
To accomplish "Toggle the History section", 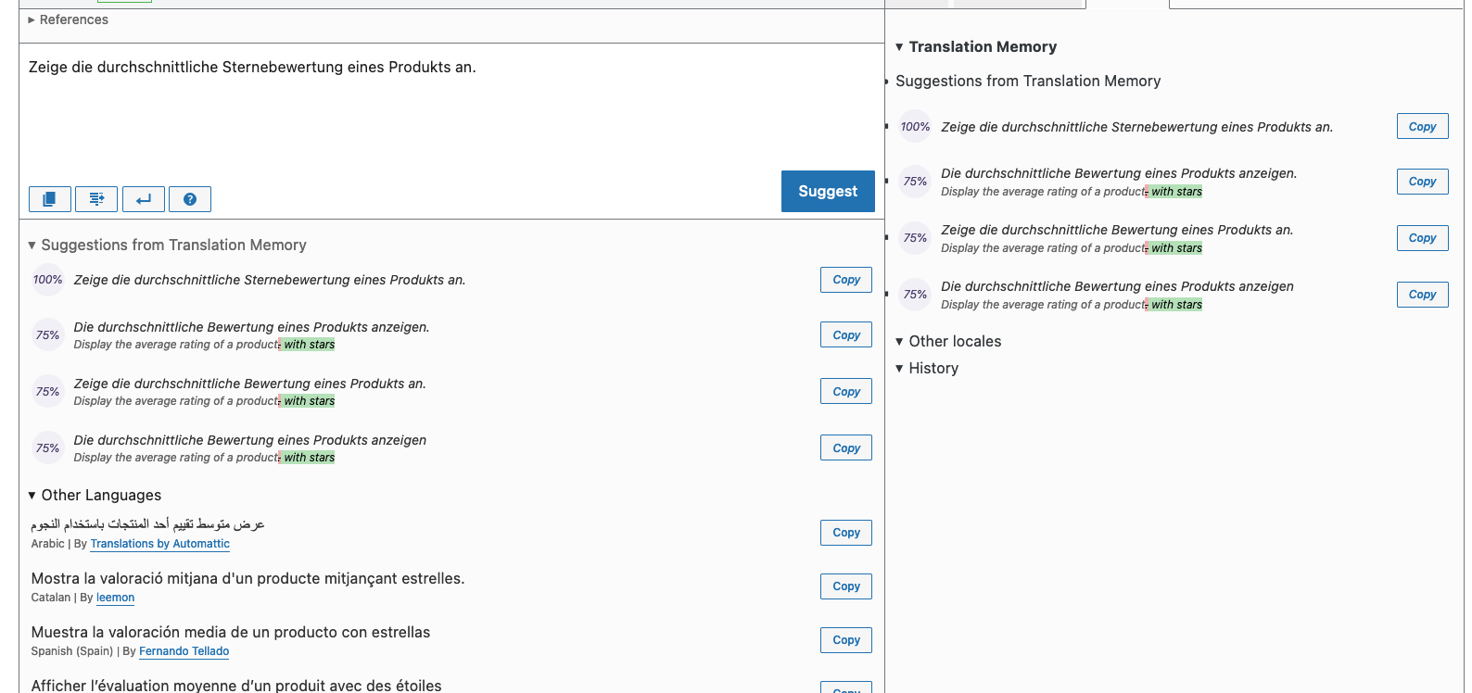I will [926, 368].
